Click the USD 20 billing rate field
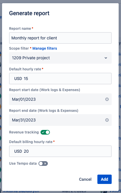This screenshot has height=193, width=121. click(60, 151)
